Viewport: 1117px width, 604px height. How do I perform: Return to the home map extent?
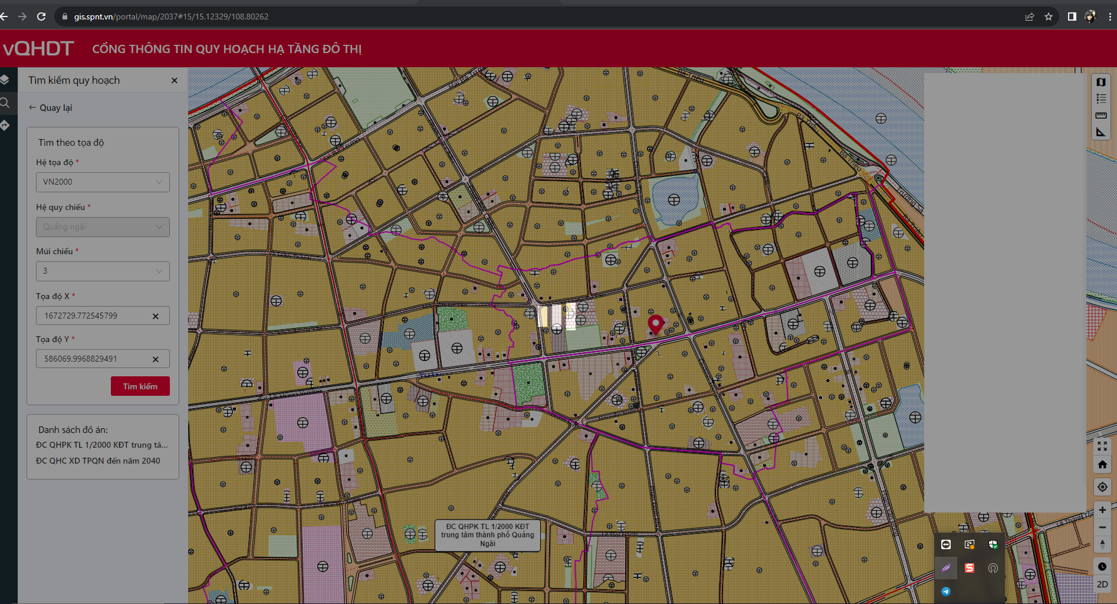(x=1102, y=464)
